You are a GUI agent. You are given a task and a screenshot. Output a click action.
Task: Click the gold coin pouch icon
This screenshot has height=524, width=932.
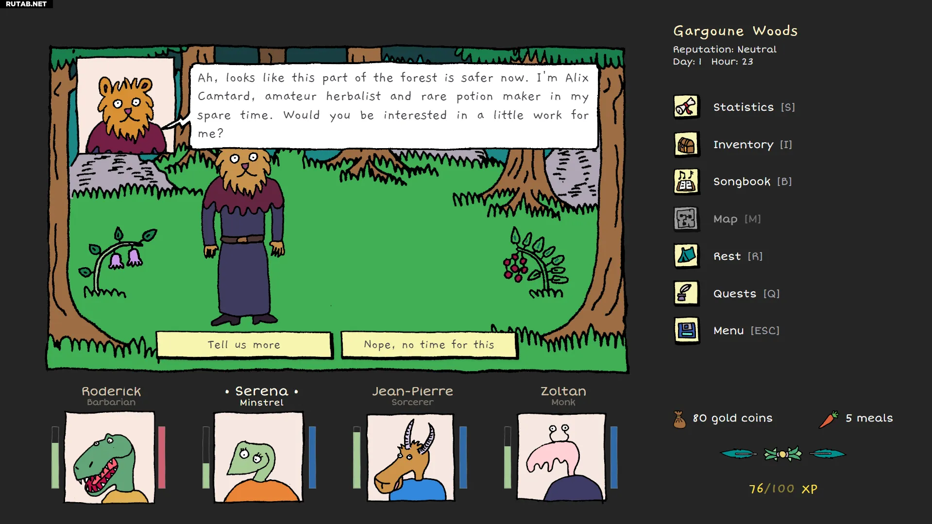pos(679,419)
